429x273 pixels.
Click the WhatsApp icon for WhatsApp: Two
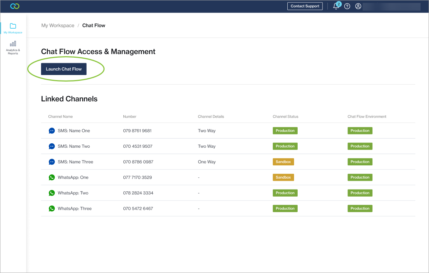(x=52, y=193)
